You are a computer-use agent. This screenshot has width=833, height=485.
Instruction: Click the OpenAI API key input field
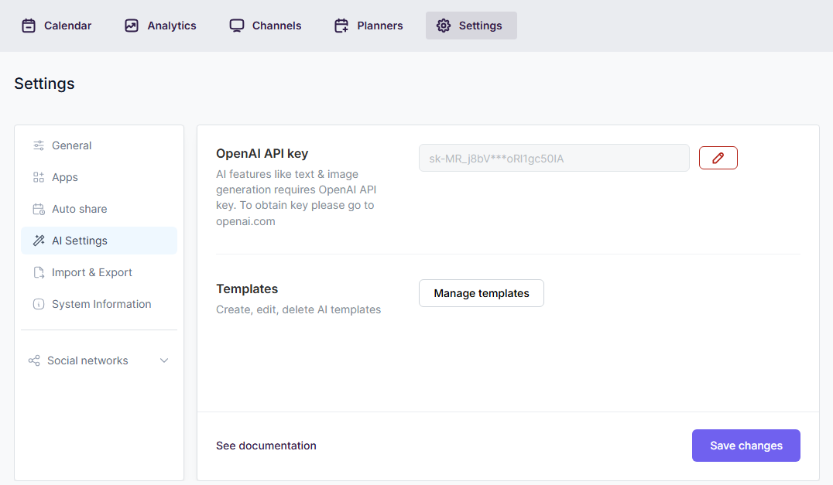(x=554, y=158)
